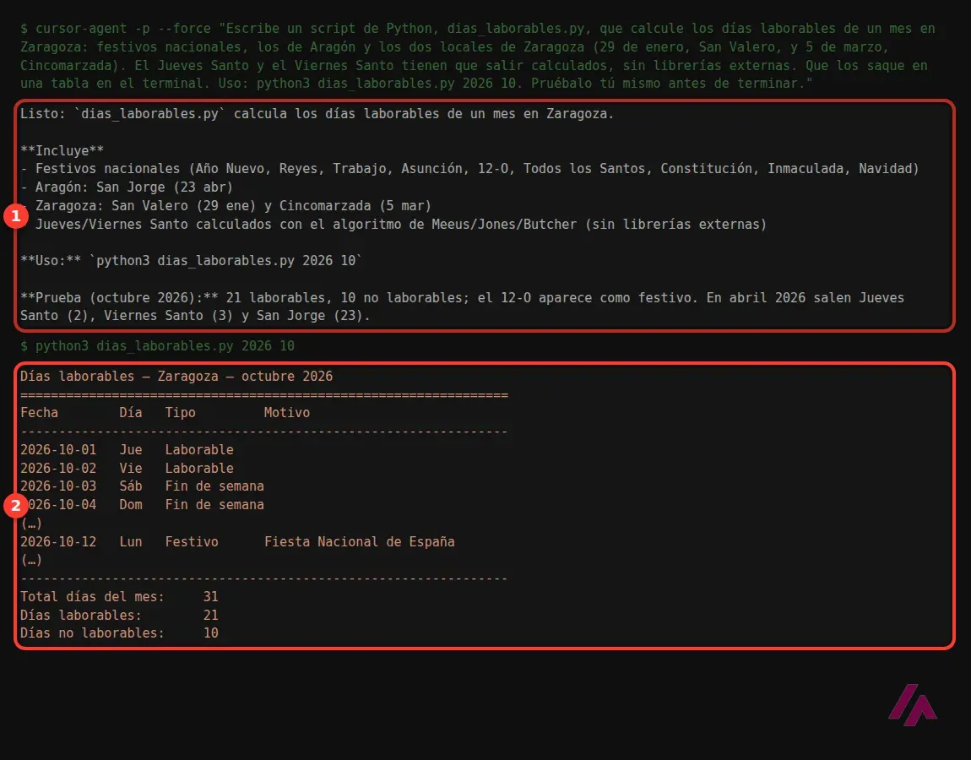Click the 'Festivo' type cell
The width and height of the screenshot is (971, 760).
coord(192,542)
